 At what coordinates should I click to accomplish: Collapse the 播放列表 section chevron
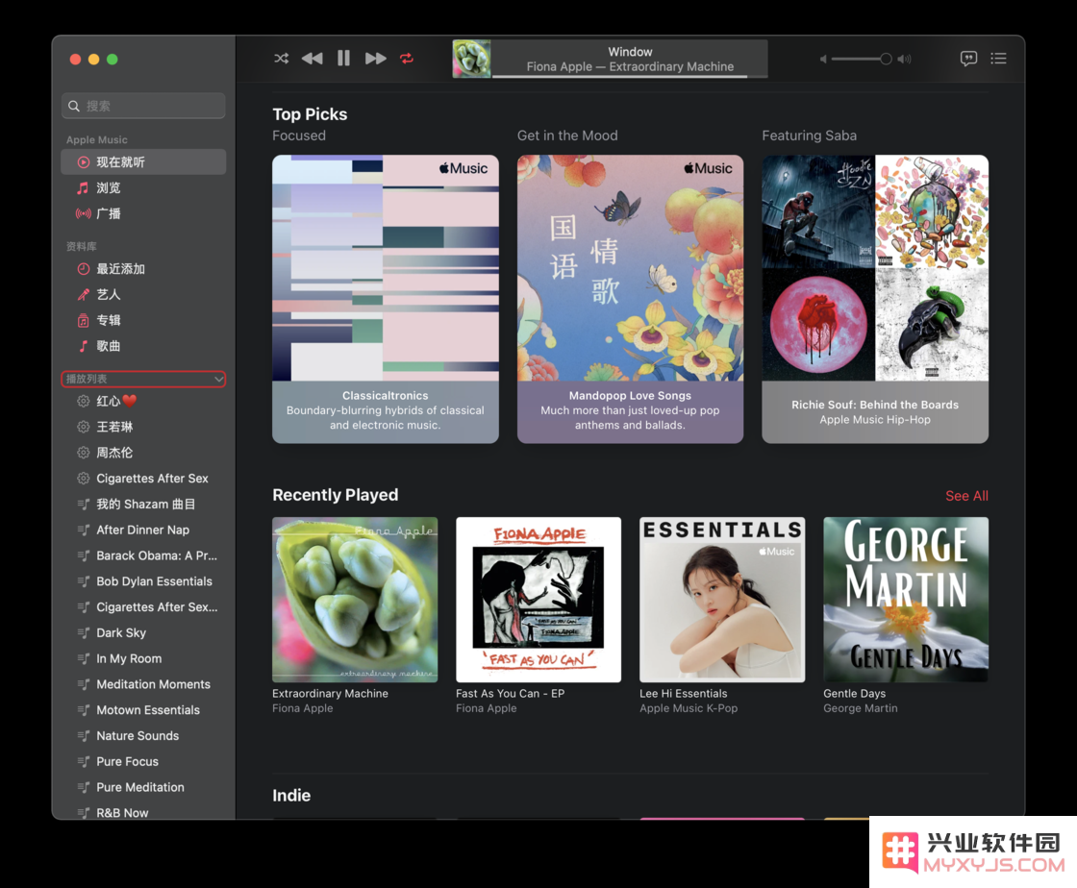tap(218, 379)
